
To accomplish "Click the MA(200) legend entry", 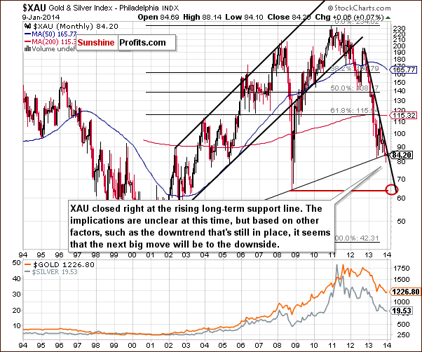I will [54, 41].
